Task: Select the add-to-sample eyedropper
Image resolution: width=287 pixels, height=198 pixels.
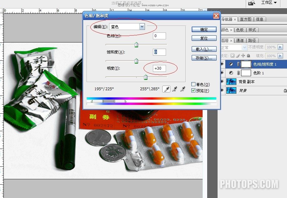Action: pos(175,89)
